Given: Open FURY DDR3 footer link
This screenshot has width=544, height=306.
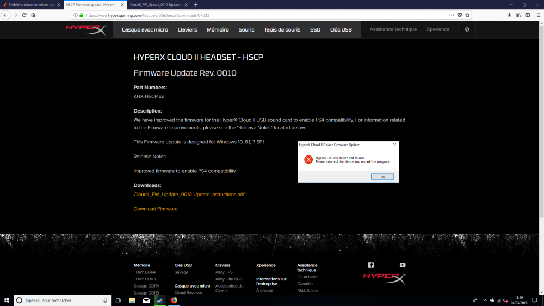Looking at the screenshot, I should 144,279.
